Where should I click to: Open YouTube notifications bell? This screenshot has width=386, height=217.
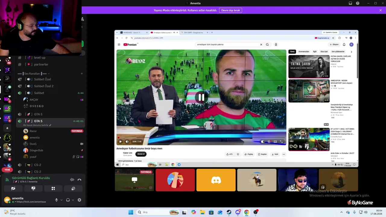click(x=344, y=45)
